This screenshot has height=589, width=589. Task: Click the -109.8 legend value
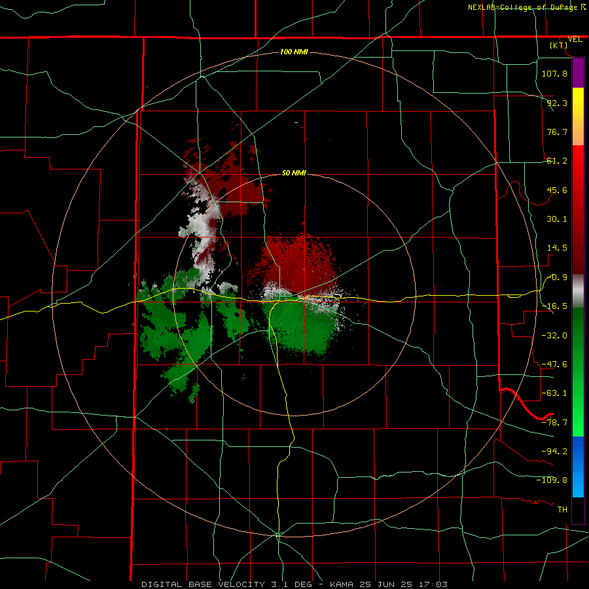(552, 480)
